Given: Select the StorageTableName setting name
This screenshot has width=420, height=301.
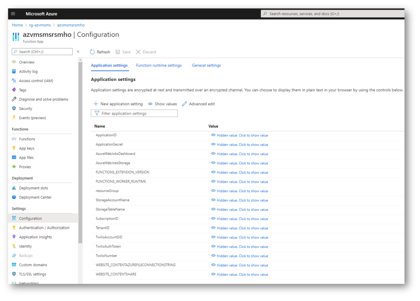Looking at the screenshot, I should (110, 209).
